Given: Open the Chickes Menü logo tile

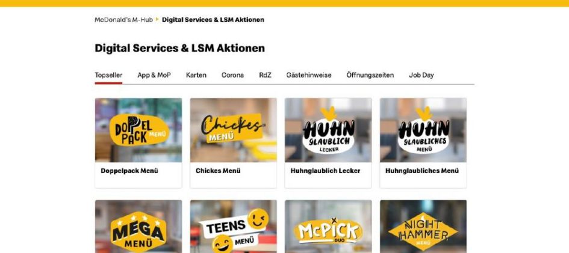Looking at the screenshot, I should (x=234, y=130).
